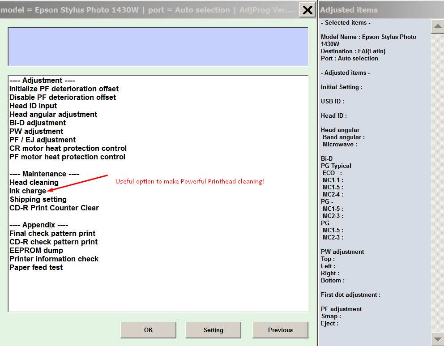
Task: Select Printer information check
Action: click(x=54, y=259)
